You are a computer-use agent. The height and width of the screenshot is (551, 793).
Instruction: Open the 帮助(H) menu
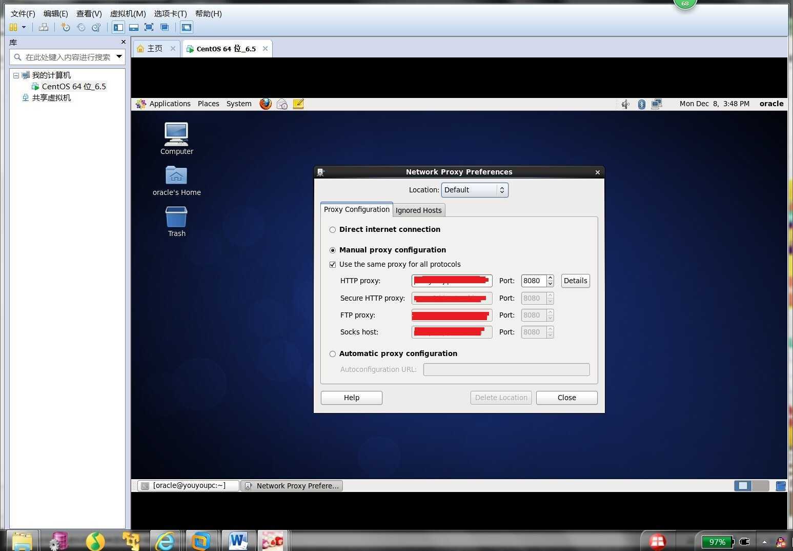(x=208, y=13)
